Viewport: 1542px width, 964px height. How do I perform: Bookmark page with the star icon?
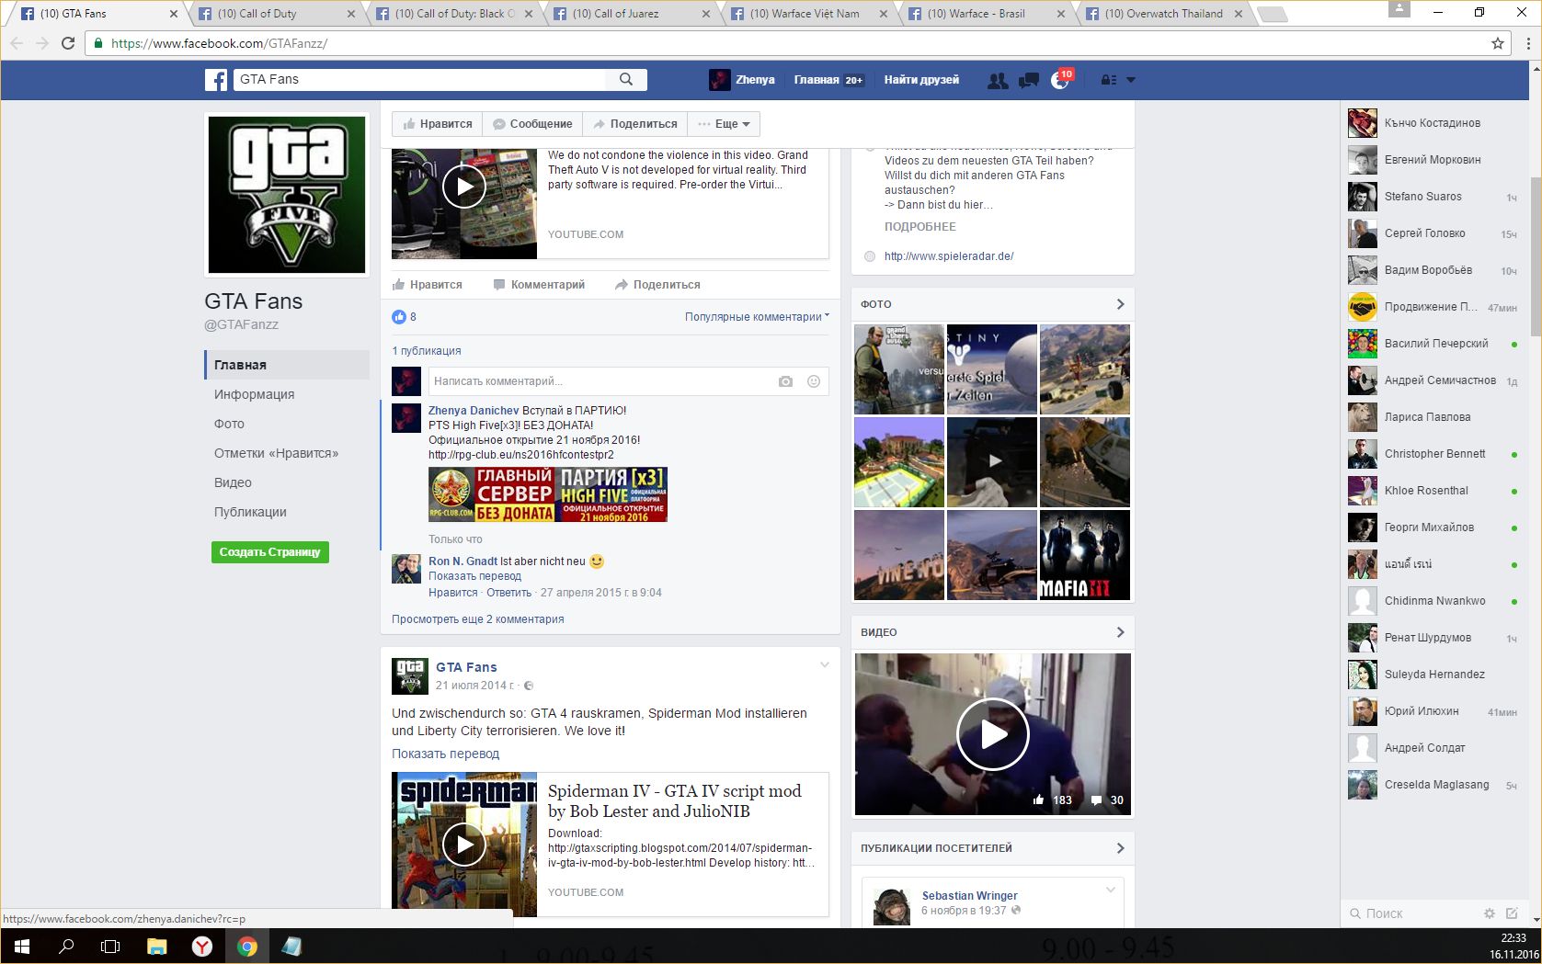[1498, 43]
